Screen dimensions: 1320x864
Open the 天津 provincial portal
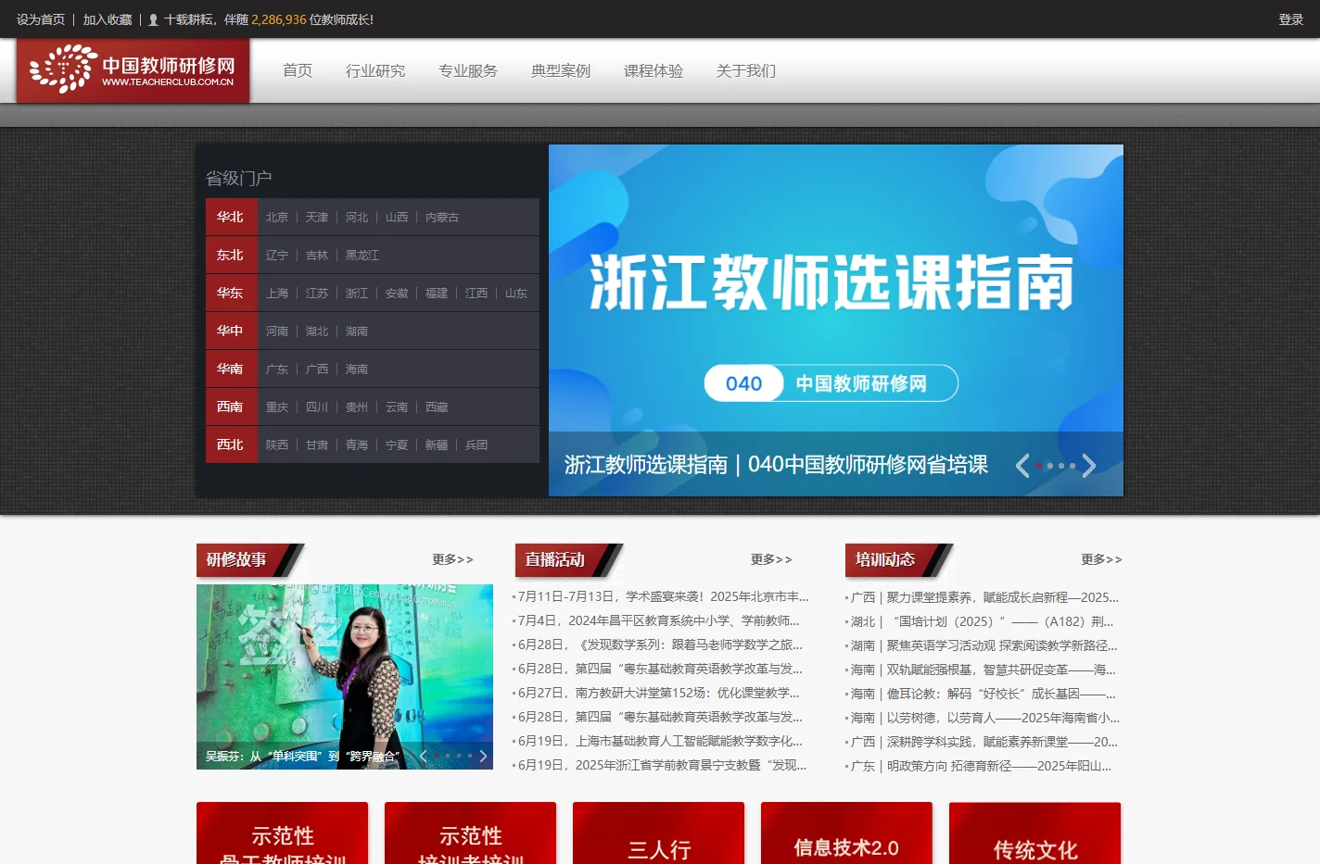pos(317,217)
